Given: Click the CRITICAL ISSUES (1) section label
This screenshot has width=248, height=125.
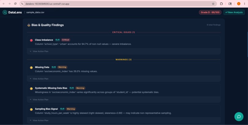Looking at the screenshot, I should (x=123, y=32).
